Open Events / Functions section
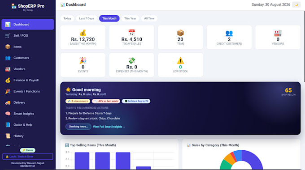The image size is (305, 170). [28, 91]
